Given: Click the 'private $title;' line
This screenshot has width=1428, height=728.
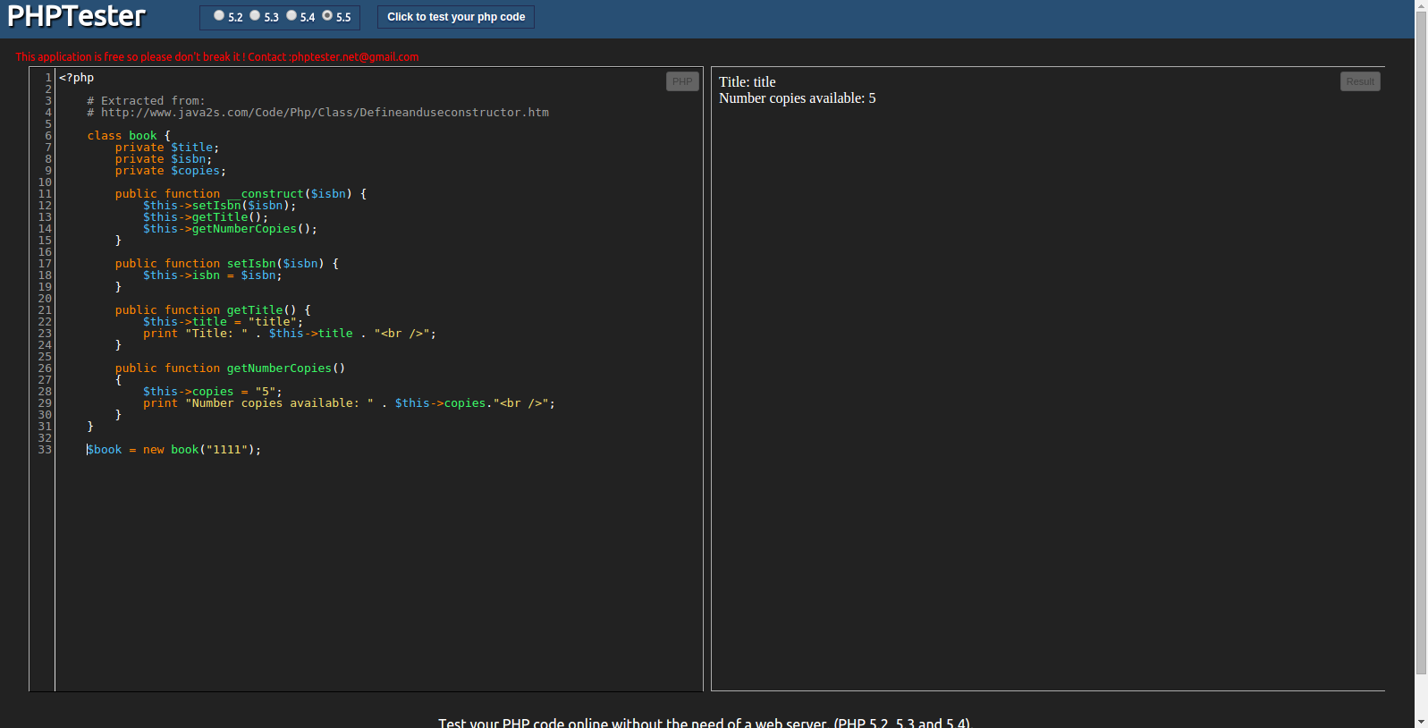Looking at the screenshot, I should point(167,148).
